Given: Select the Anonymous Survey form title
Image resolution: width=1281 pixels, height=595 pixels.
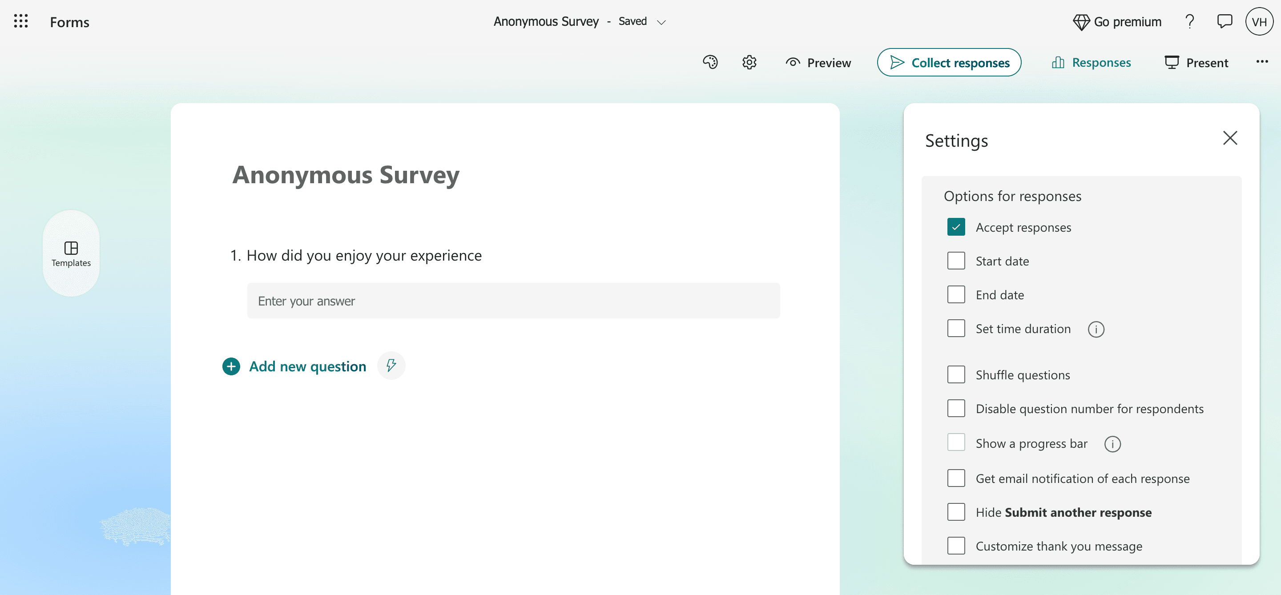Looking at the screenshot, I should [x=346, y=175].
